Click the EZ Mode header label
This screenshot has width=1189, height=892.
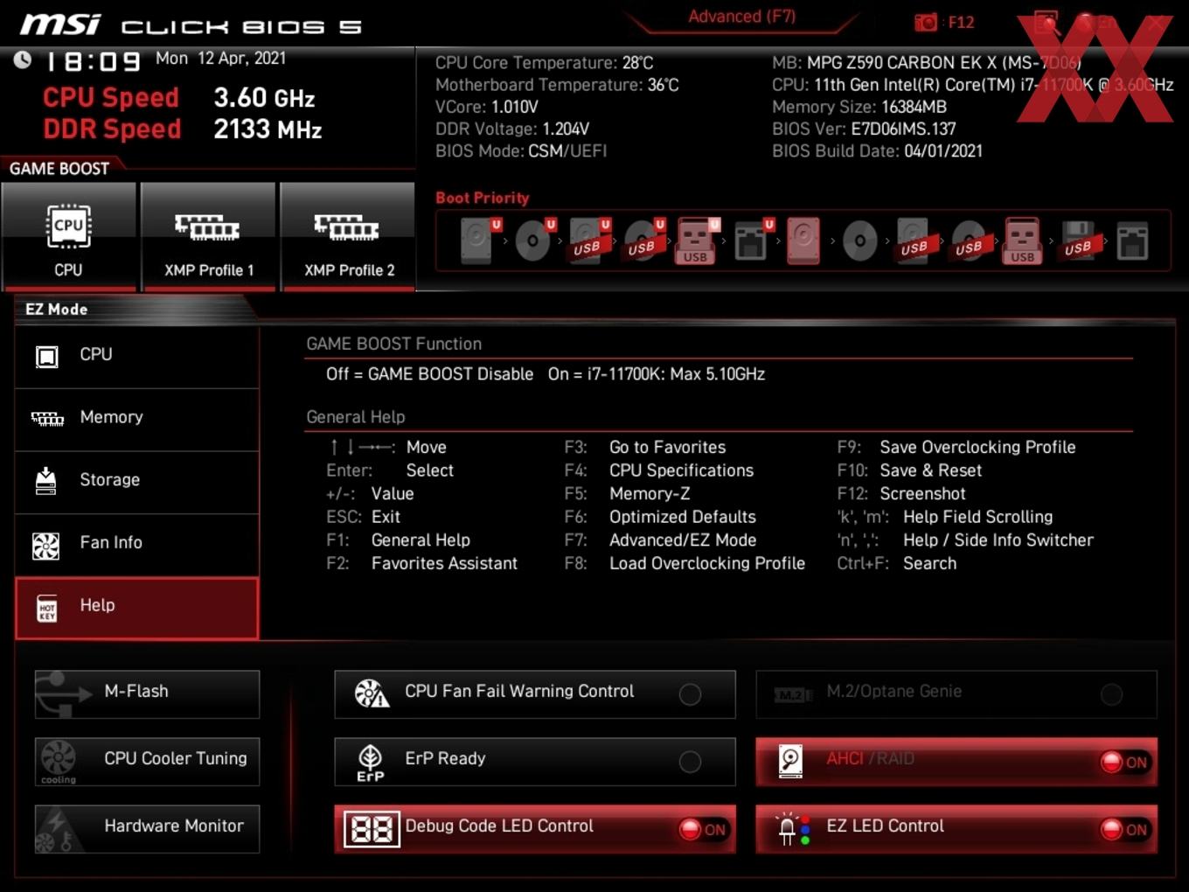pyautogui.click(x=57, y=309)
